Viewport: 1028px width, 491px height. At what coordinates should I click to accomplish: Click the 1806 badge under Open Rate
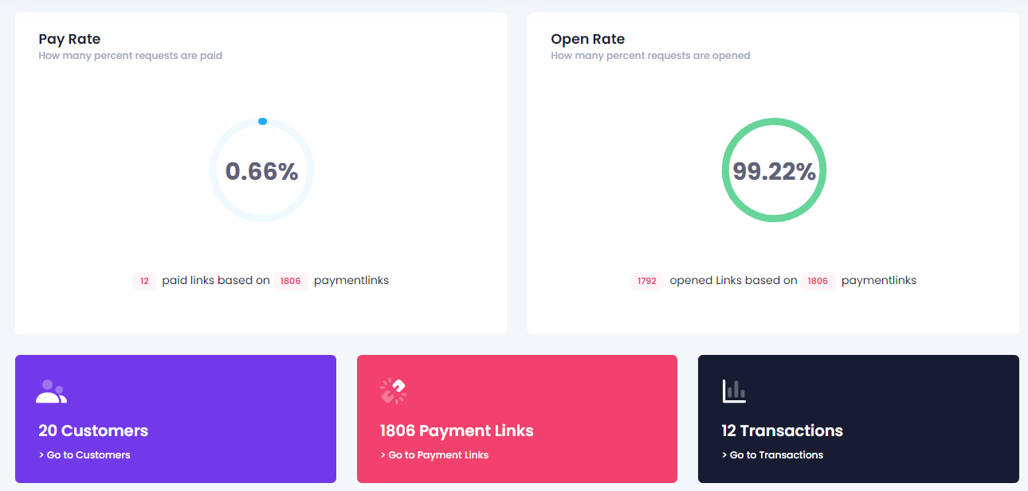(818, 281)
